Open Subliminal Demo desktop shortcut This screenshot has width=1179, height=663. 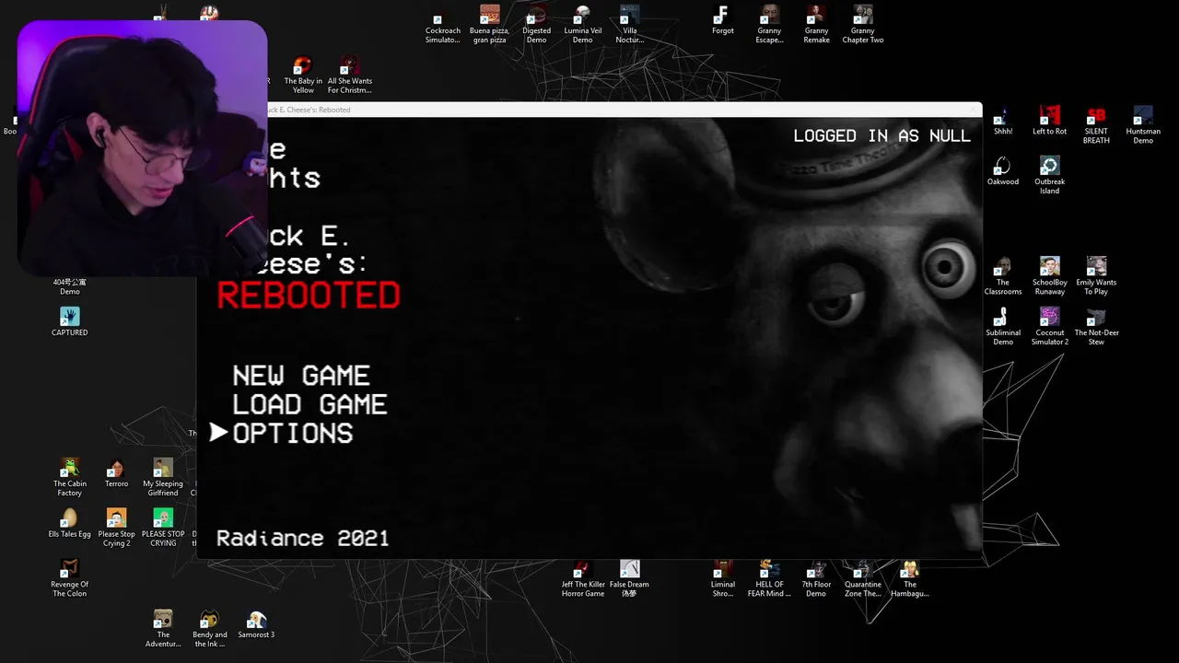(x=1003, y=327)
